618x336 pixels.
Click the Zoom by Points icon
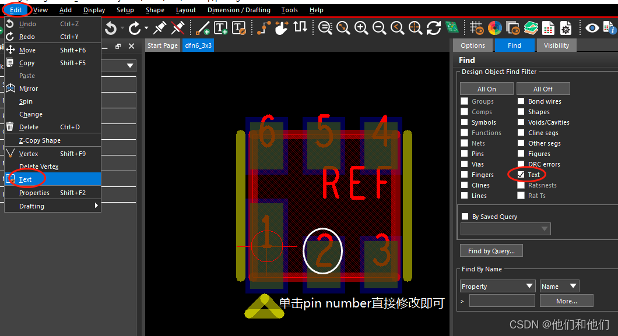click(325, 28)
